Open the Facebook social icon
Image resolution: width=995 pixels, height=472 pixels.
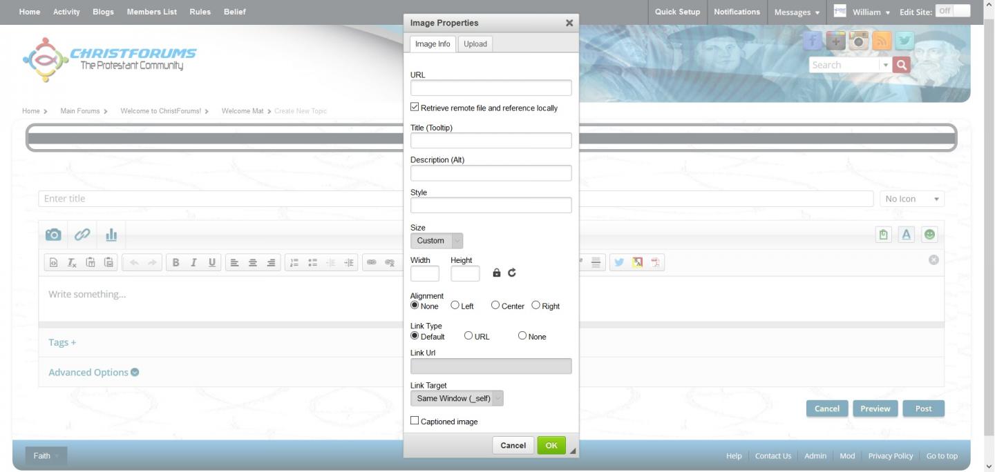click(x=813, y=41)
